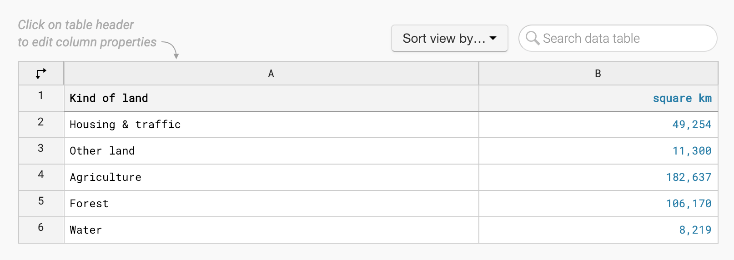
Task: Click the Forest cell
Action: 271,204
